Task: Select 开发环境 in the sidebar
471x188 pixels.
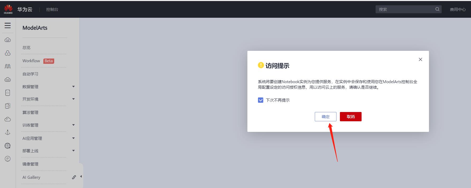Action: [x=30, y=99]
